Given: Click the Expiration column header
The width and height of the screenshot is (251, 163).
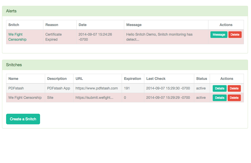Looking at the screenshot, I should click(x=132, y=79).
